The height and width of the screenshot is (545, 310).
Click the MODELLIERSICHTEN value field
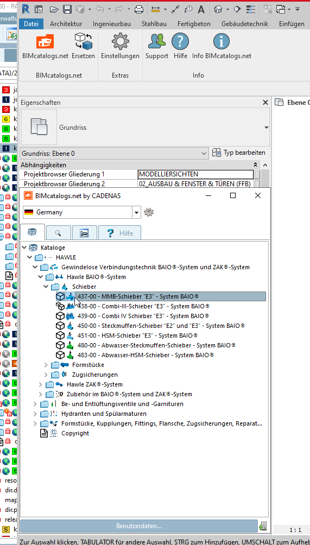point(195,174)
